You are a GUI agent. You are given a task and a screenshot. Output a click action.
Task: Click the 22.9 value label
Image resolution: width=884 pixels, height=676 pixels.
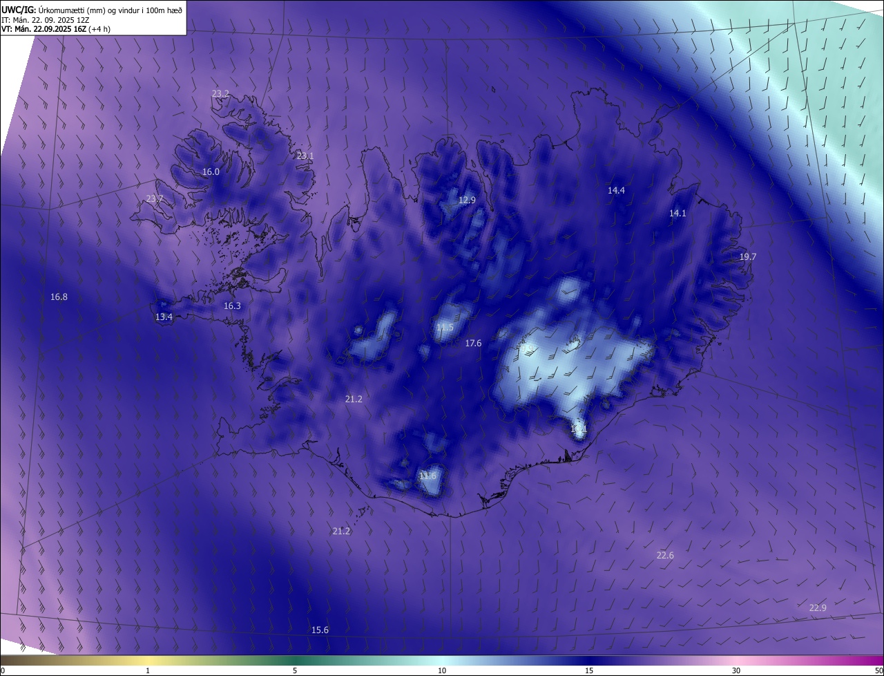click(818, 608)
